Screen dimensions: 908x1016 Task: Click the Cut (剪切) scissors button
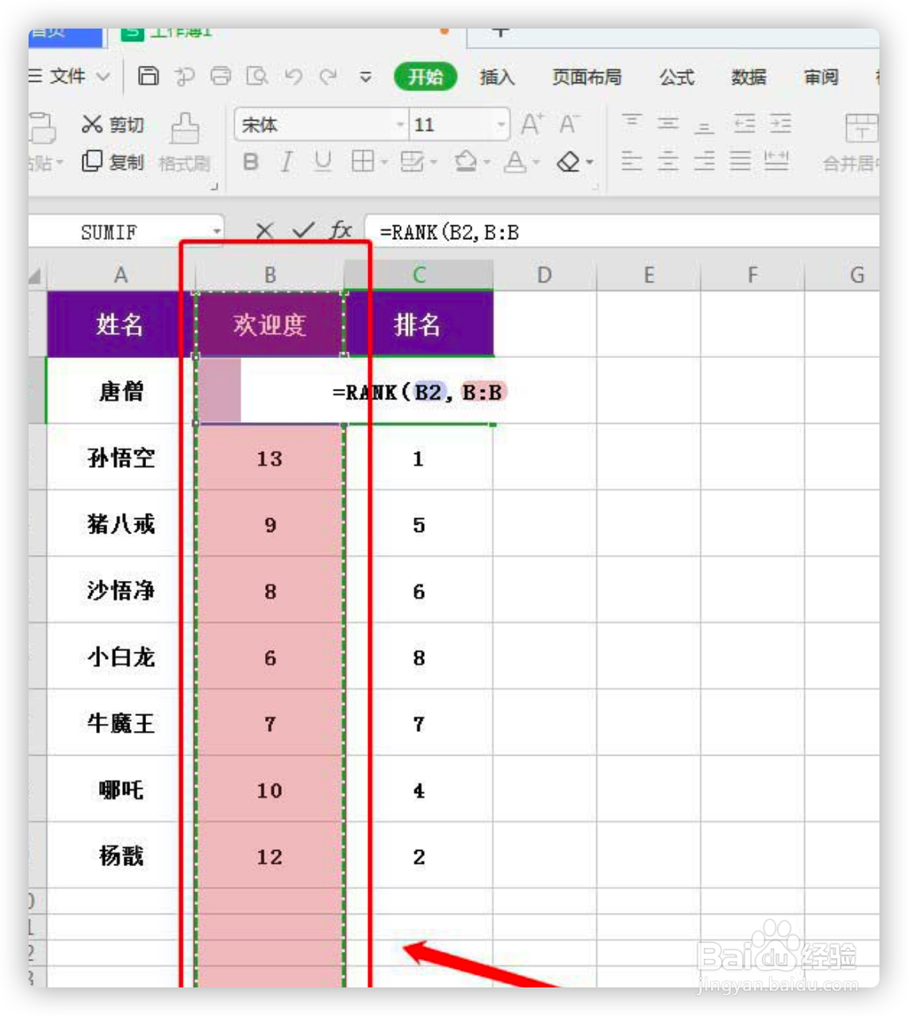point(113,124)
